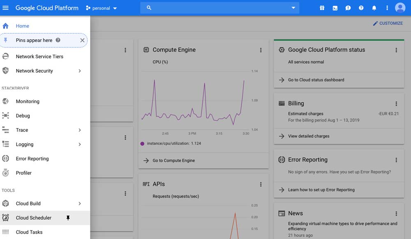
Task: Select Monitoring in the sidebar
Action: click(28, 101)
